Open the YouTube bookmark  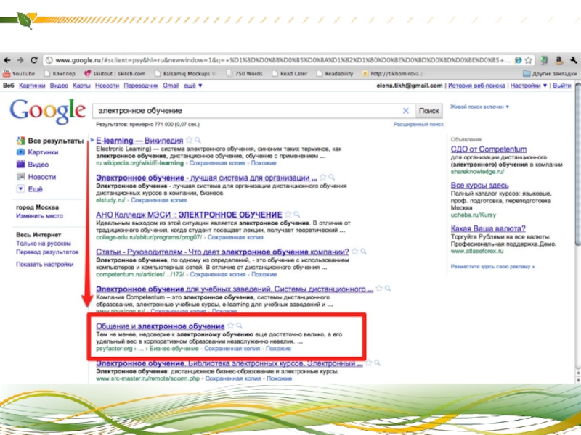(19, 74)
